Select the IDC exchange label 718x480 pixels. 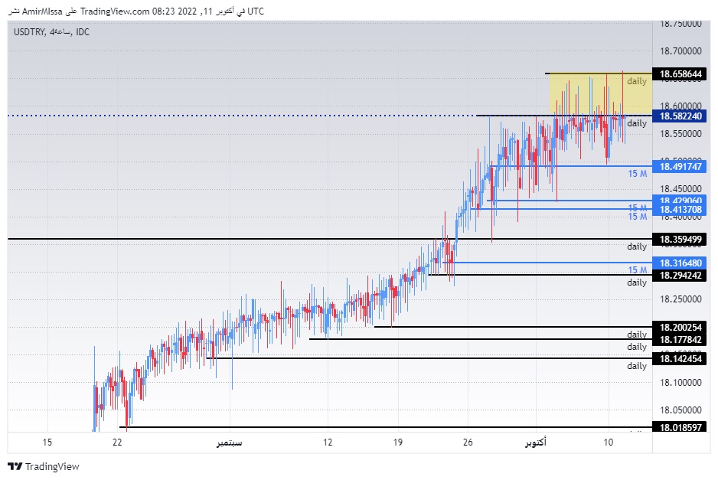[x=84, y=32]
